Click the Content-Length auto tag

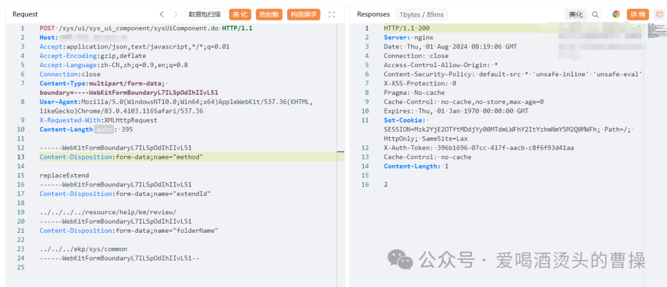pos(103,129)
